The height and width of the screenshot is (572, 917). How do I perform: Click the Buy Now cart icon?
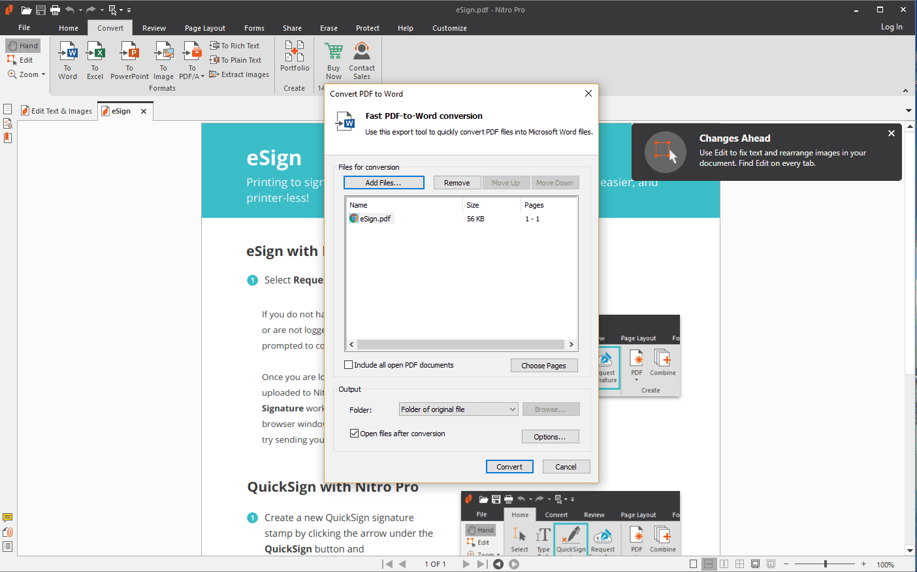[x=334, y=54]
